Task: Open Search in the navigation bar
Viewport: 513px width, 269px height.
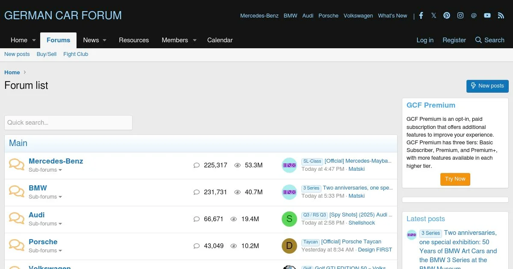Action: click(x=490, y=40)
